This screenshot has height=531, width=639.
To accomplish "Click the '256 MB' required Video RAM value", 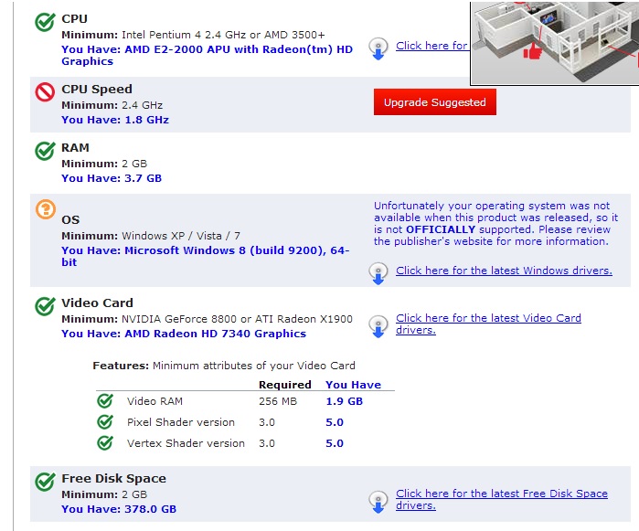I will 278,401.
